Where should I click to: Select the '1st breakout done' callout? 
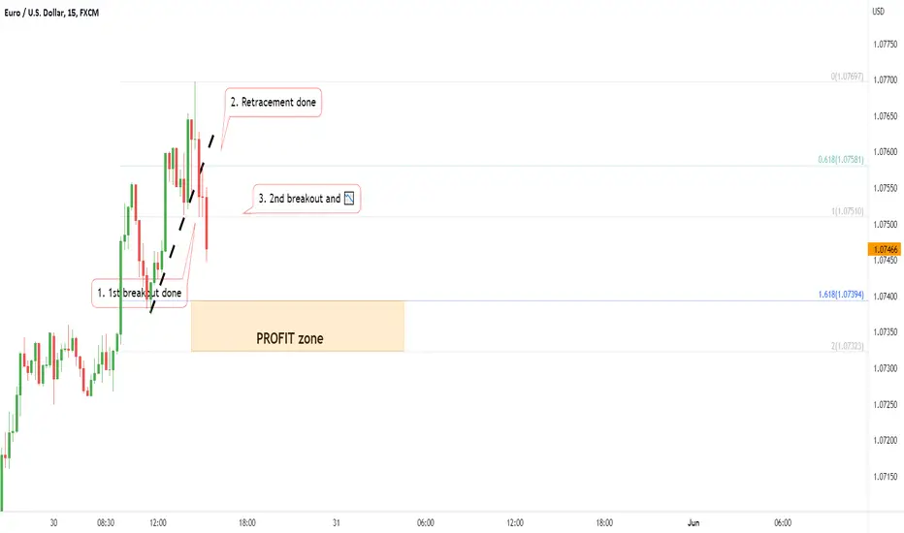coord(139,293)
